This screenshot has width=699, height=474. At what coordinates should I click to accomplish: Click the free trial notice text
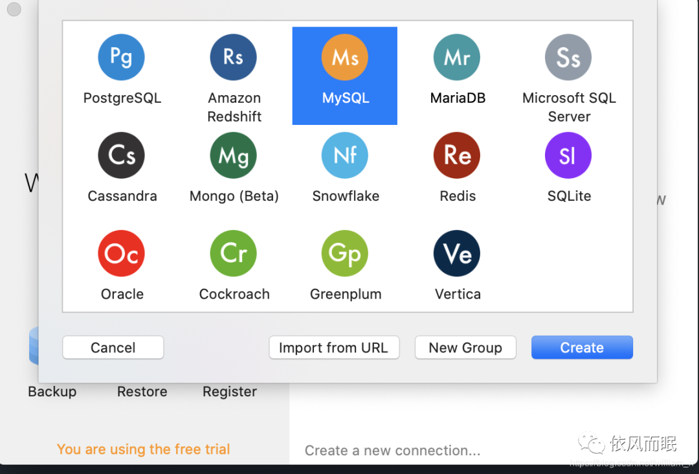point(143,449)
